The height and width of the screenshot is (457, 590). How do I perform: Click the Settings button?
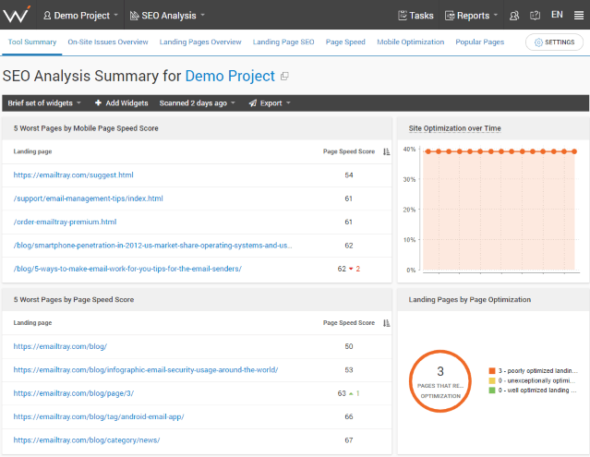click(x=554, y=42)
